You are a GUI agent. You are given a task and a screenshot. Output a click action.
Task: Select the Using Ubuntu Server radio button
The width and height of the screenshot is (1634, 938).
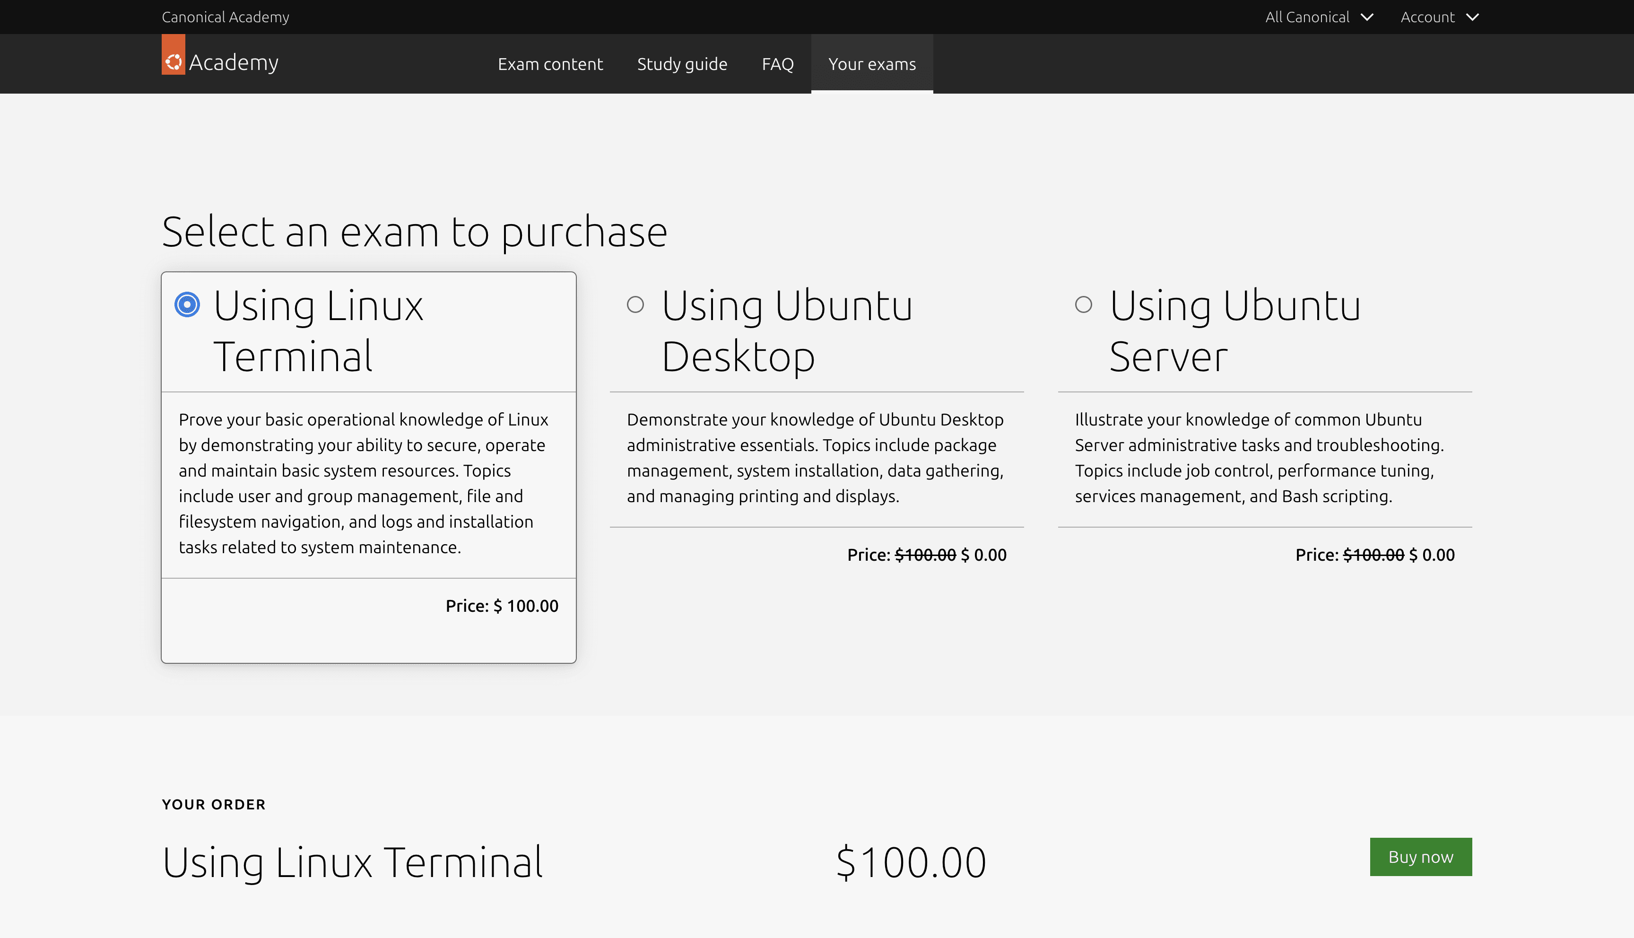coord(1083,305)
